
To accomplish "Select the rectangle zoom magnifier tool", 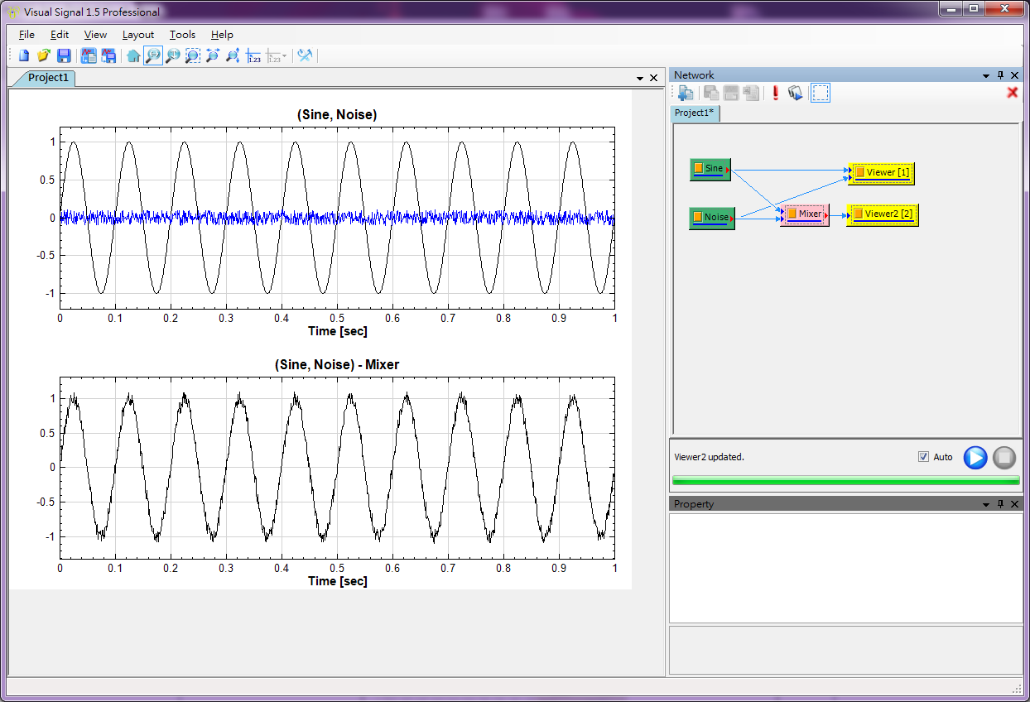I will click(x=192, y=56).
